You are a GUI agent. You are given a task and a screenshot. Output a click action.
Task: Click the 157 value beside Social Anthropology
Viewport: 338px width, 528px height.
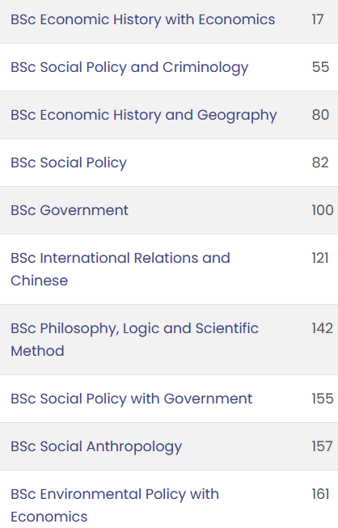322,446
